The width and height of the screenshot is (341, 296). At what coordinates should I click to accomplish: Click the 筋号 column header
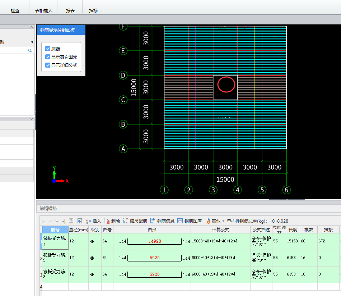[55, 229]
